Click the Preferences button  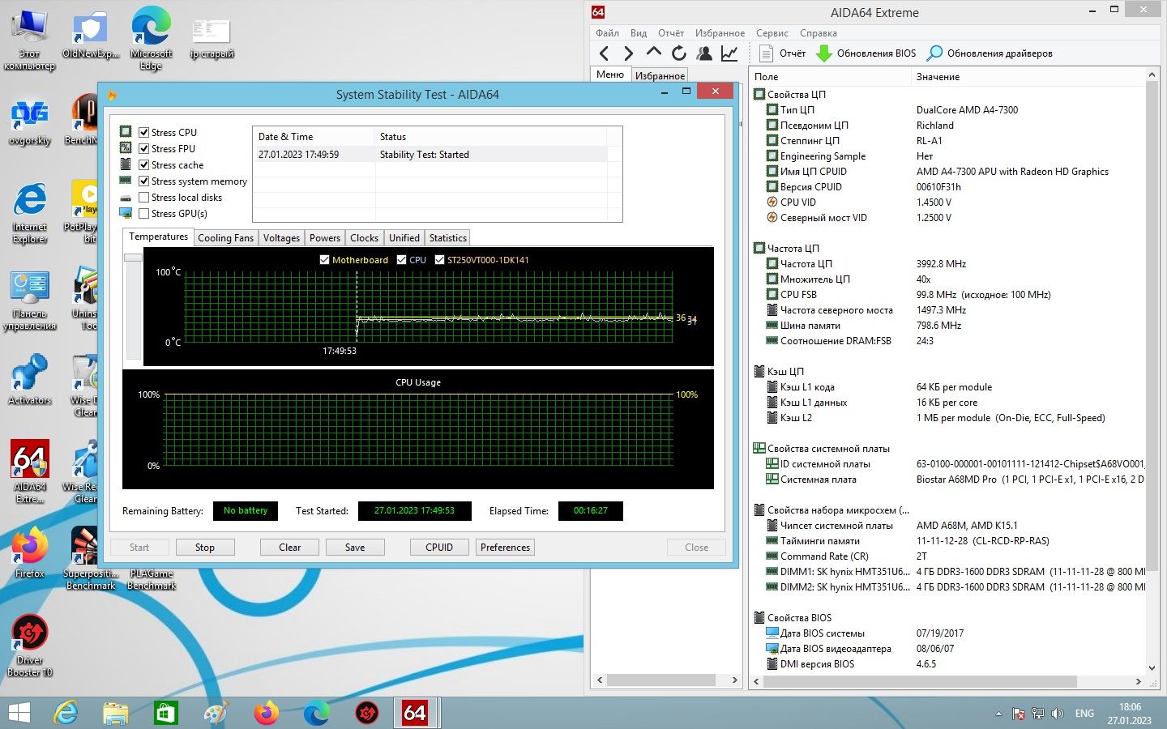[x=505, y=548]
